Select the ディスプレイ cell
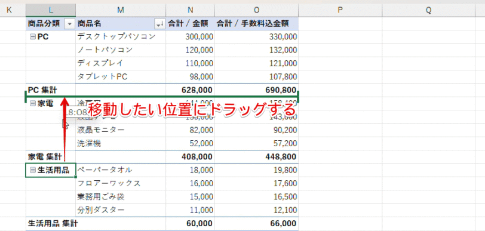The width and height of the screenshot is (485, 231). point(121,63)
